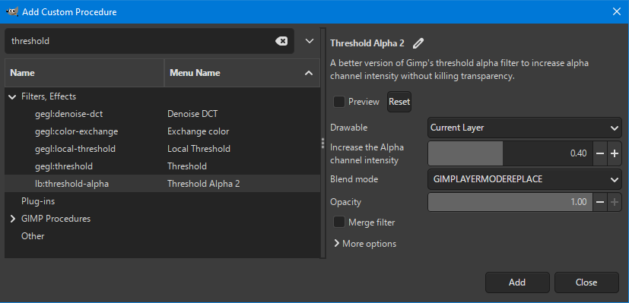
Task: Select lb:threshold-alpha row
Action: [162, 184]
